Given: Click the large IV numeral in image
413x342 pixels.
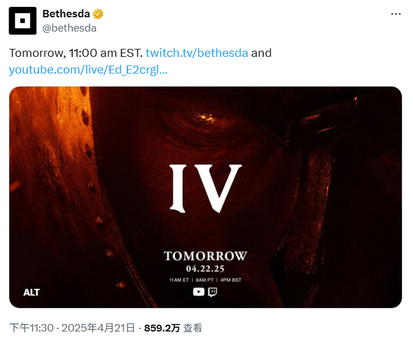Looking at the screenshot, I should tap(205, 188).
